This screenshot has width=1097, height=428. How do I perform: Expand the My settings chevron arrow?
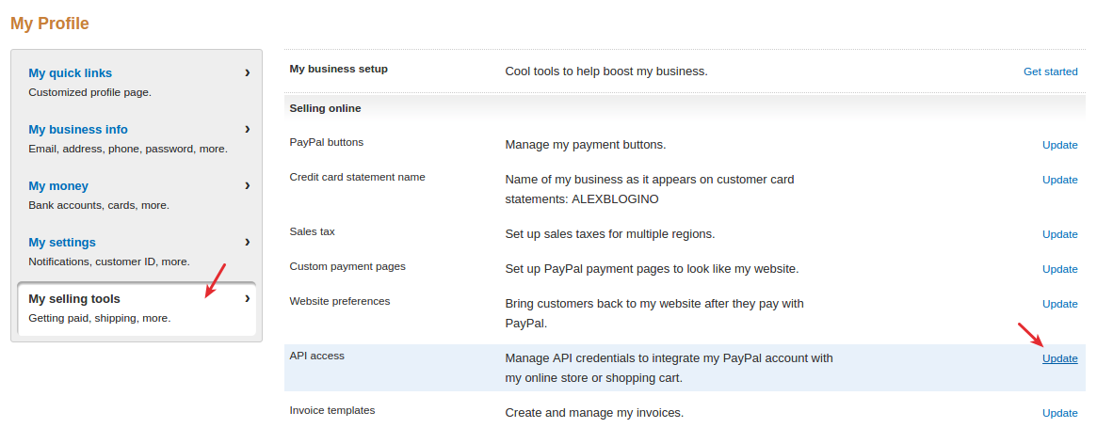(247, 242)
